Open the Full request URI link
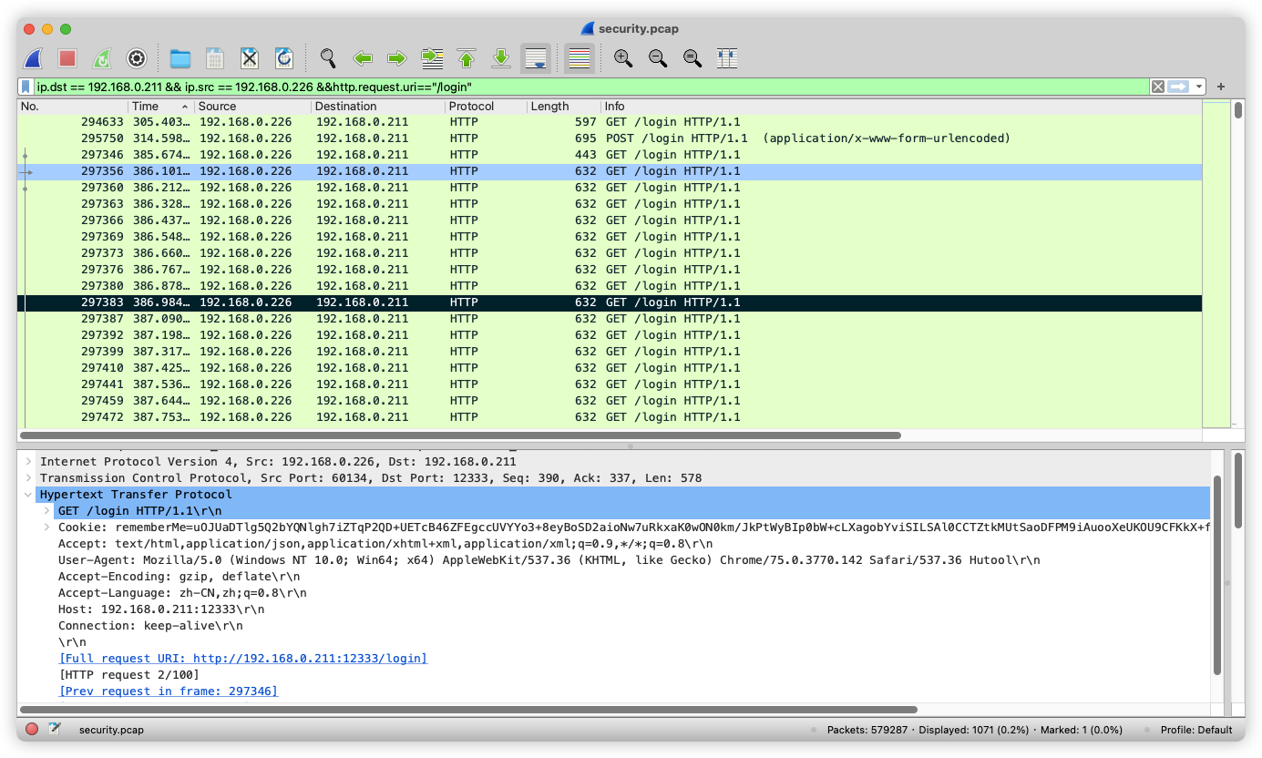 [242, 659]
